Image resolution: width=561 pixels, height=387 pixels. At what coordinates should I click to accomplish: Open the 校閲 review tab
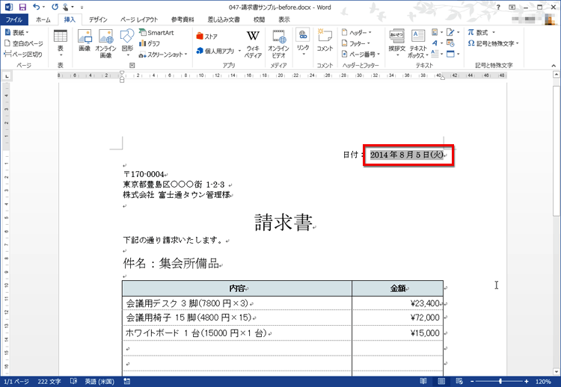[259, 19]
